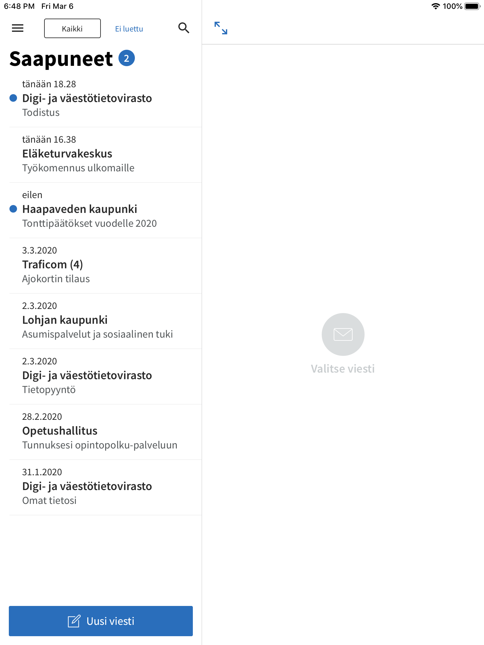Expand the Traficom (4) thread
The width and height of the screenshot is (484, 645).
point(106,266)
